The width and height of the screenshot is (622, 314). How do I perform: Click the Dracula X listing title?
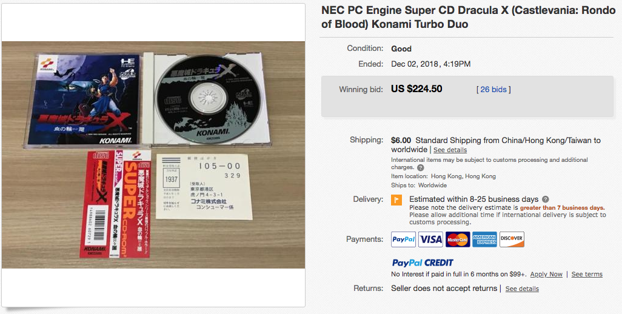tap(468, 18)
